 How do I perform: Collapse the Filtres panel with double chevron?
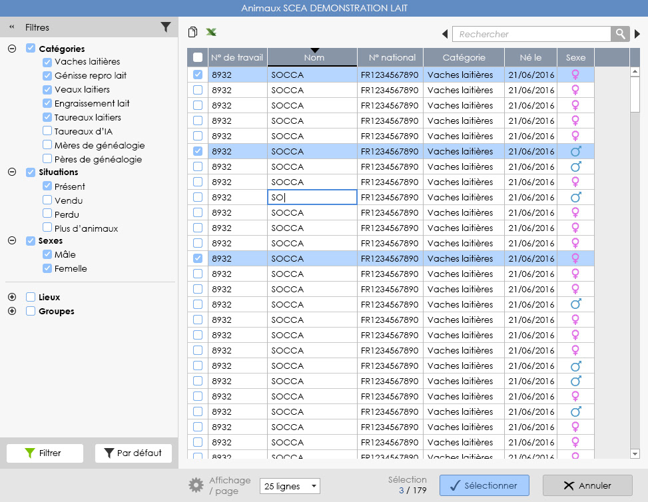pyautogui.click(x=11, y=27)
